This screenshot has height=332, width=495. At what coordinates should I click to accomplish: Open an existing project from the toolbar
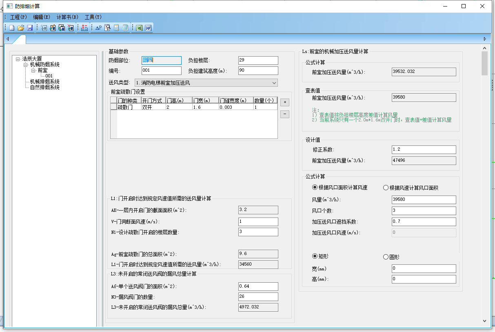(x=21, y=27)
